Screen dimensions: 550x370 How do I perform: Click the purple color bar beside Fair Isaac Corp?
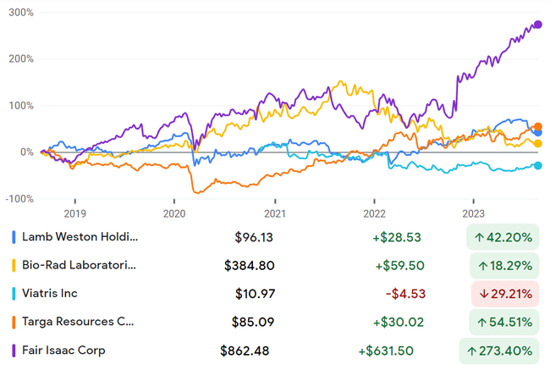(x=13, y=350)
